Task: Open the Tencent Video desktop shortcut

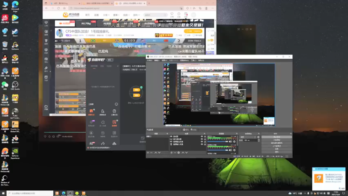Action: click(x=15, y=19)
